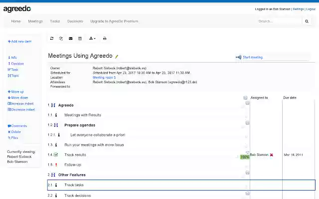Viewport: 319px width, 199px height.
Task: Click the copy meeting icon in toolbar
Action: [61, 38]
